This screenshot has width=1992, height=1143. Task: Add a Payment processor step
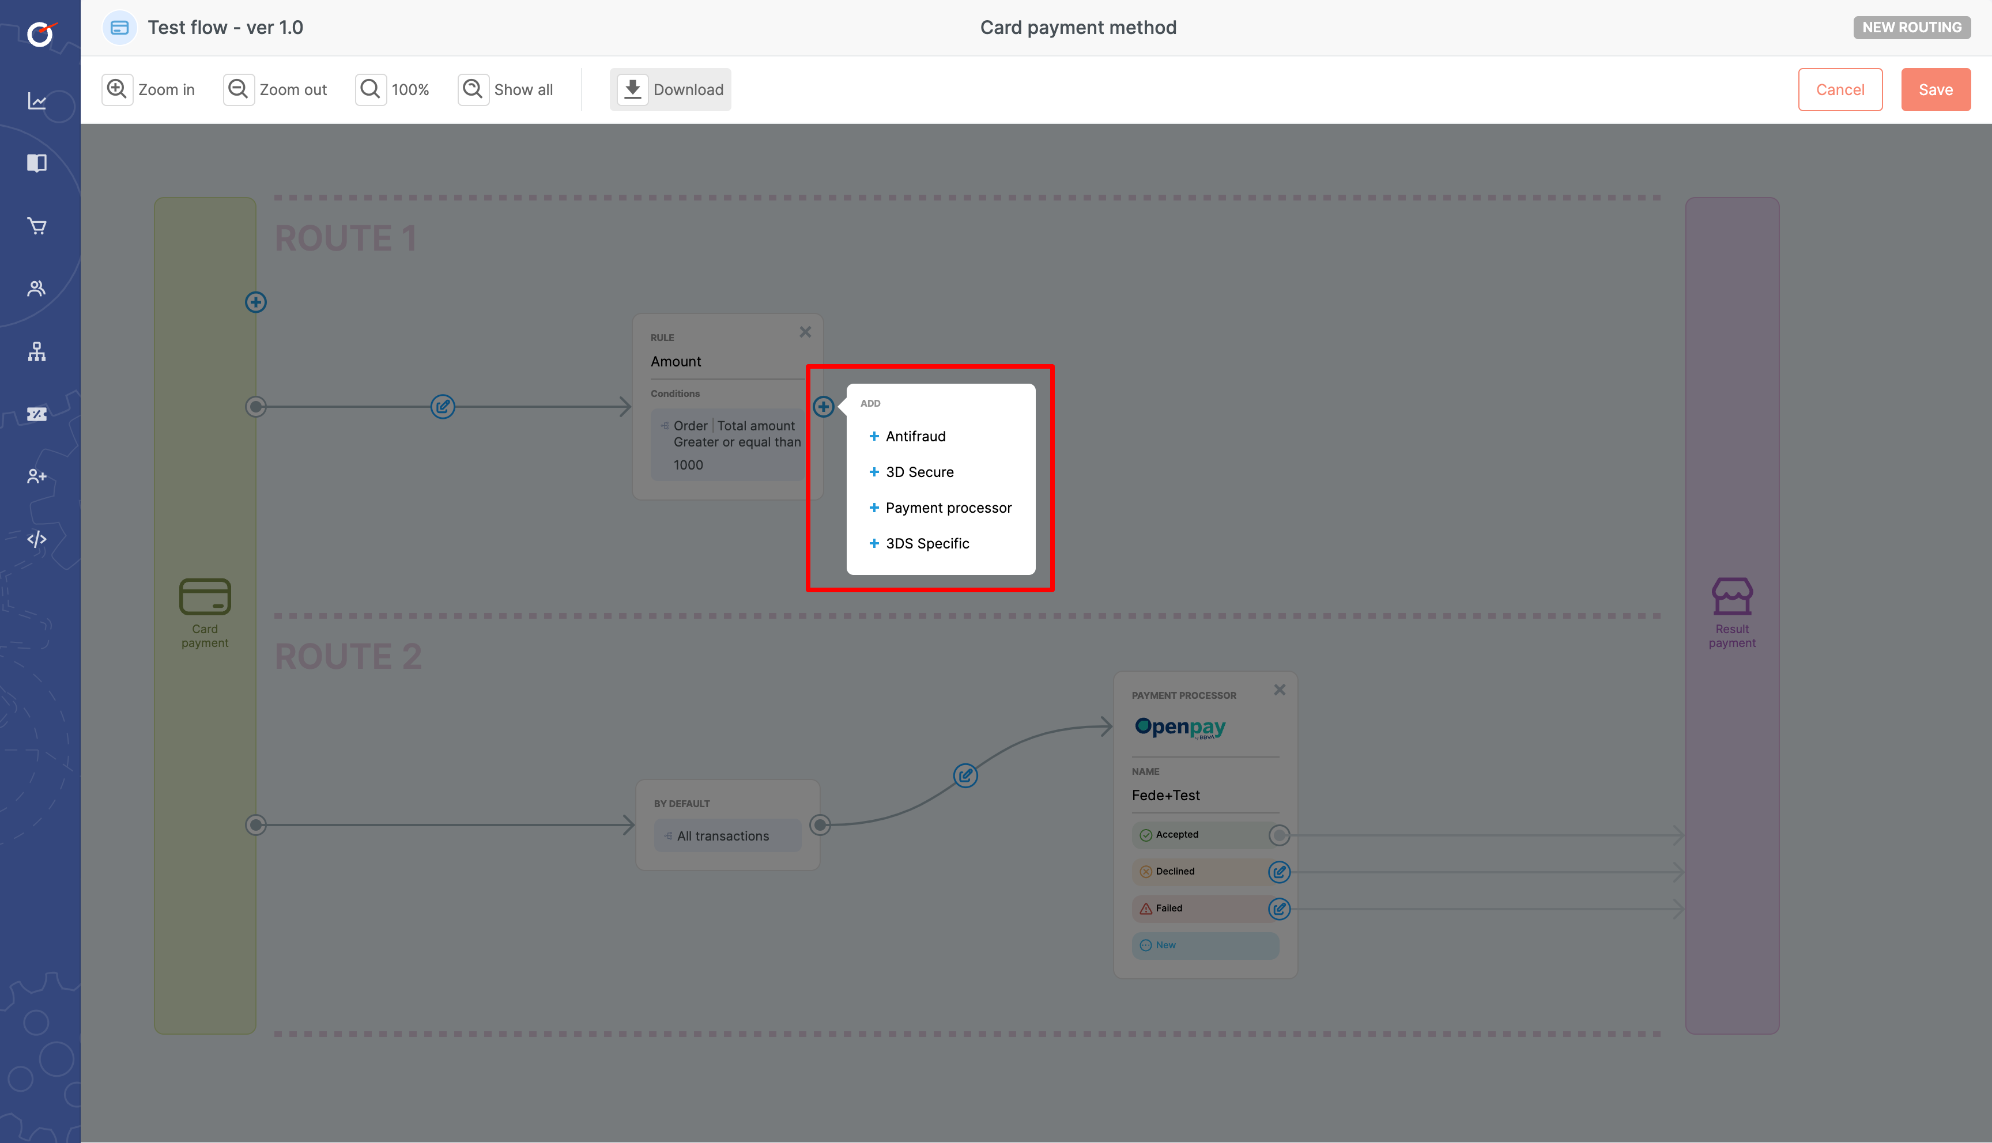point(941,508)
